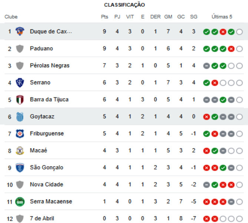
Task: Open the Pérolas Negras team link
Action: (x=50, y=65)
